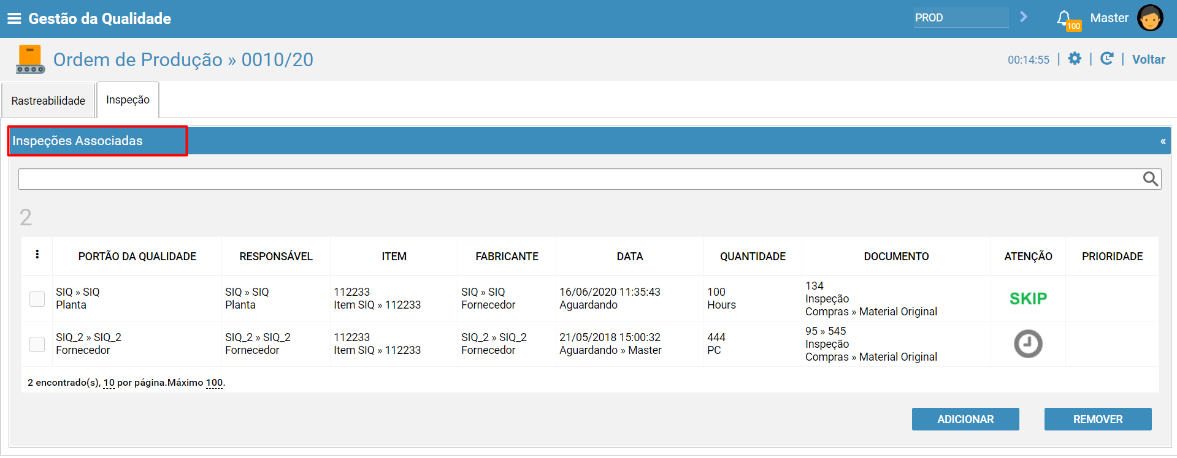Click the Inspeções Associadas panel title
The image size is (1177, 458).
[x=77, y=141]
